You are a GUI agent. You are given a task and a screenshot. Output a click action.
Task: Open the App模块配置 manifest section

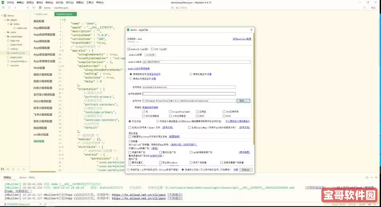click(x=41, y=41)
